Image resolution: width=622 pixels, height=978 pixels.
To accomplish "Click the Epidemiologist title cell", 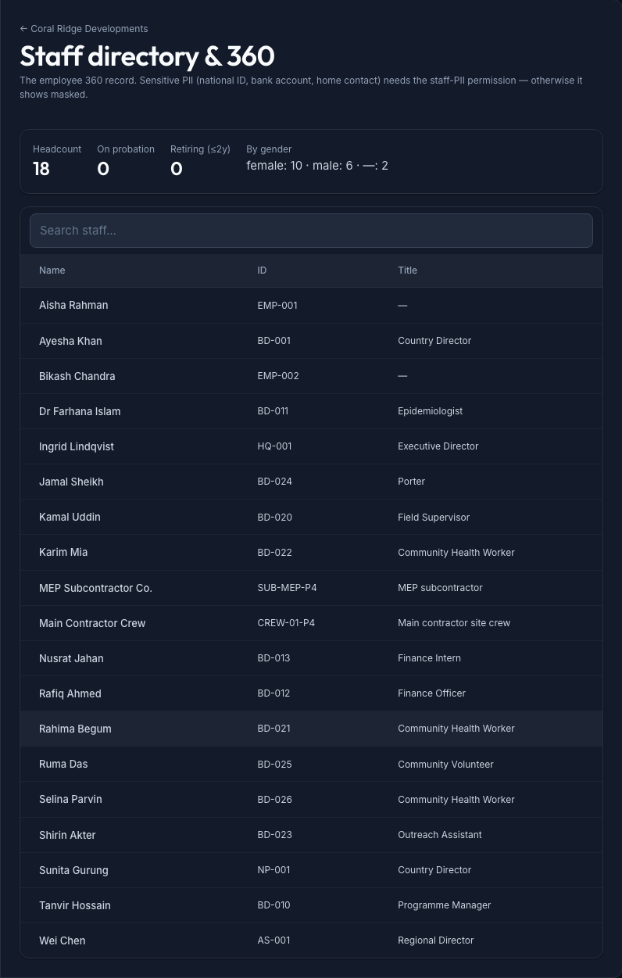I will pyautogui.click(x=431, y=411).
